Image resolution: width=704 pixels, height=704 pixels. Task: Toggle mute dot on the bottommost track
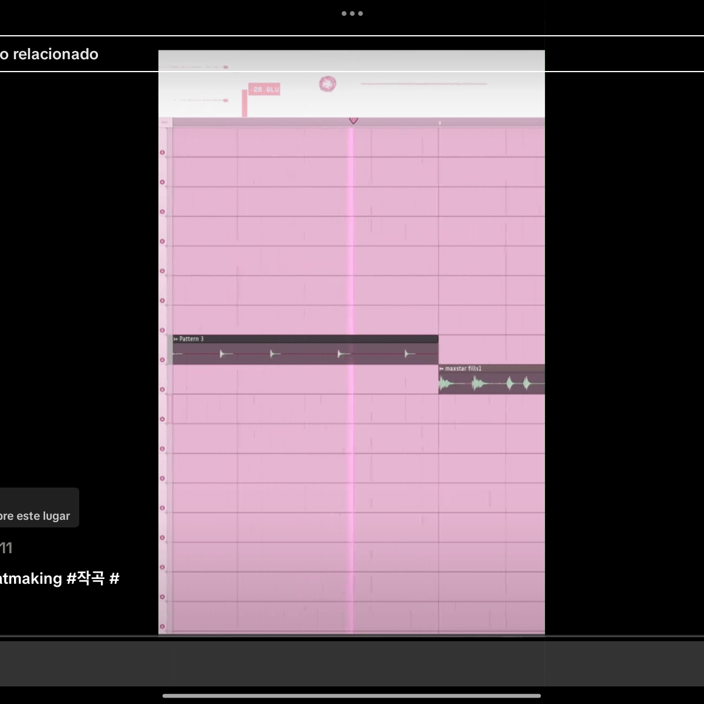pyautogui.click(x=163, y=626)
